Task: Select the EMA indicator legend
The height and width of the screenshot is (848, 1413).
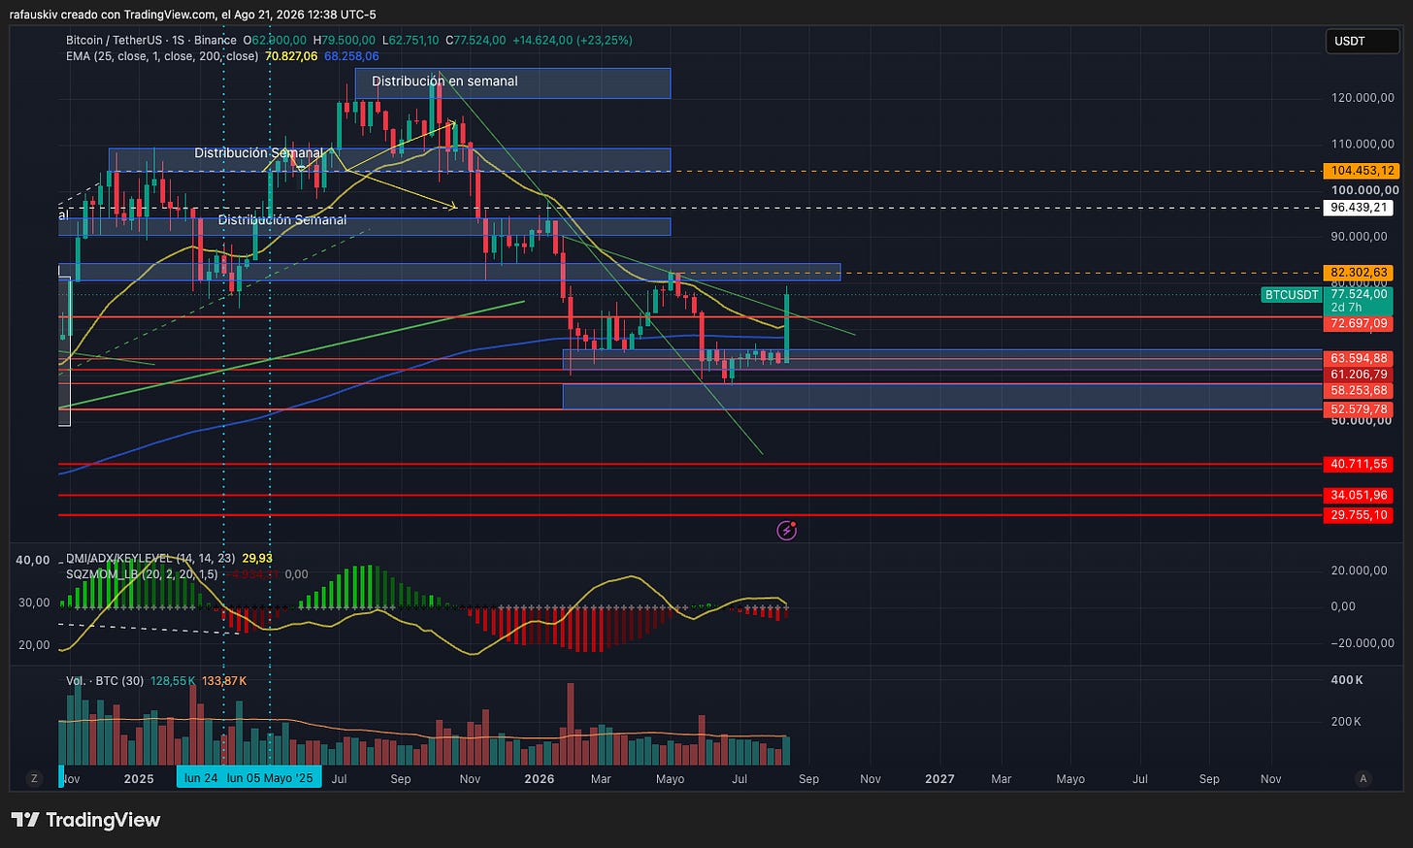Action: point(162,56)
